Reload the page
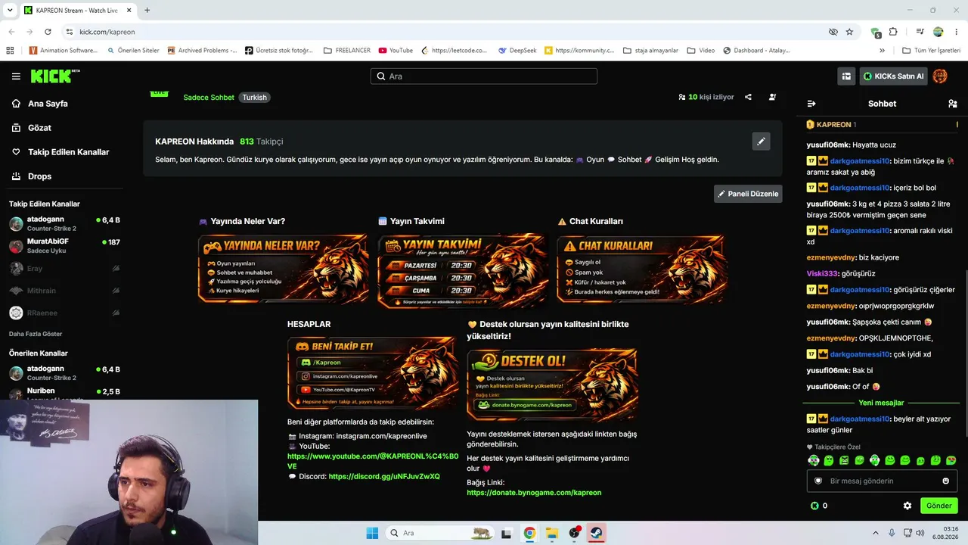968x545 pixels. coord(48,32)
